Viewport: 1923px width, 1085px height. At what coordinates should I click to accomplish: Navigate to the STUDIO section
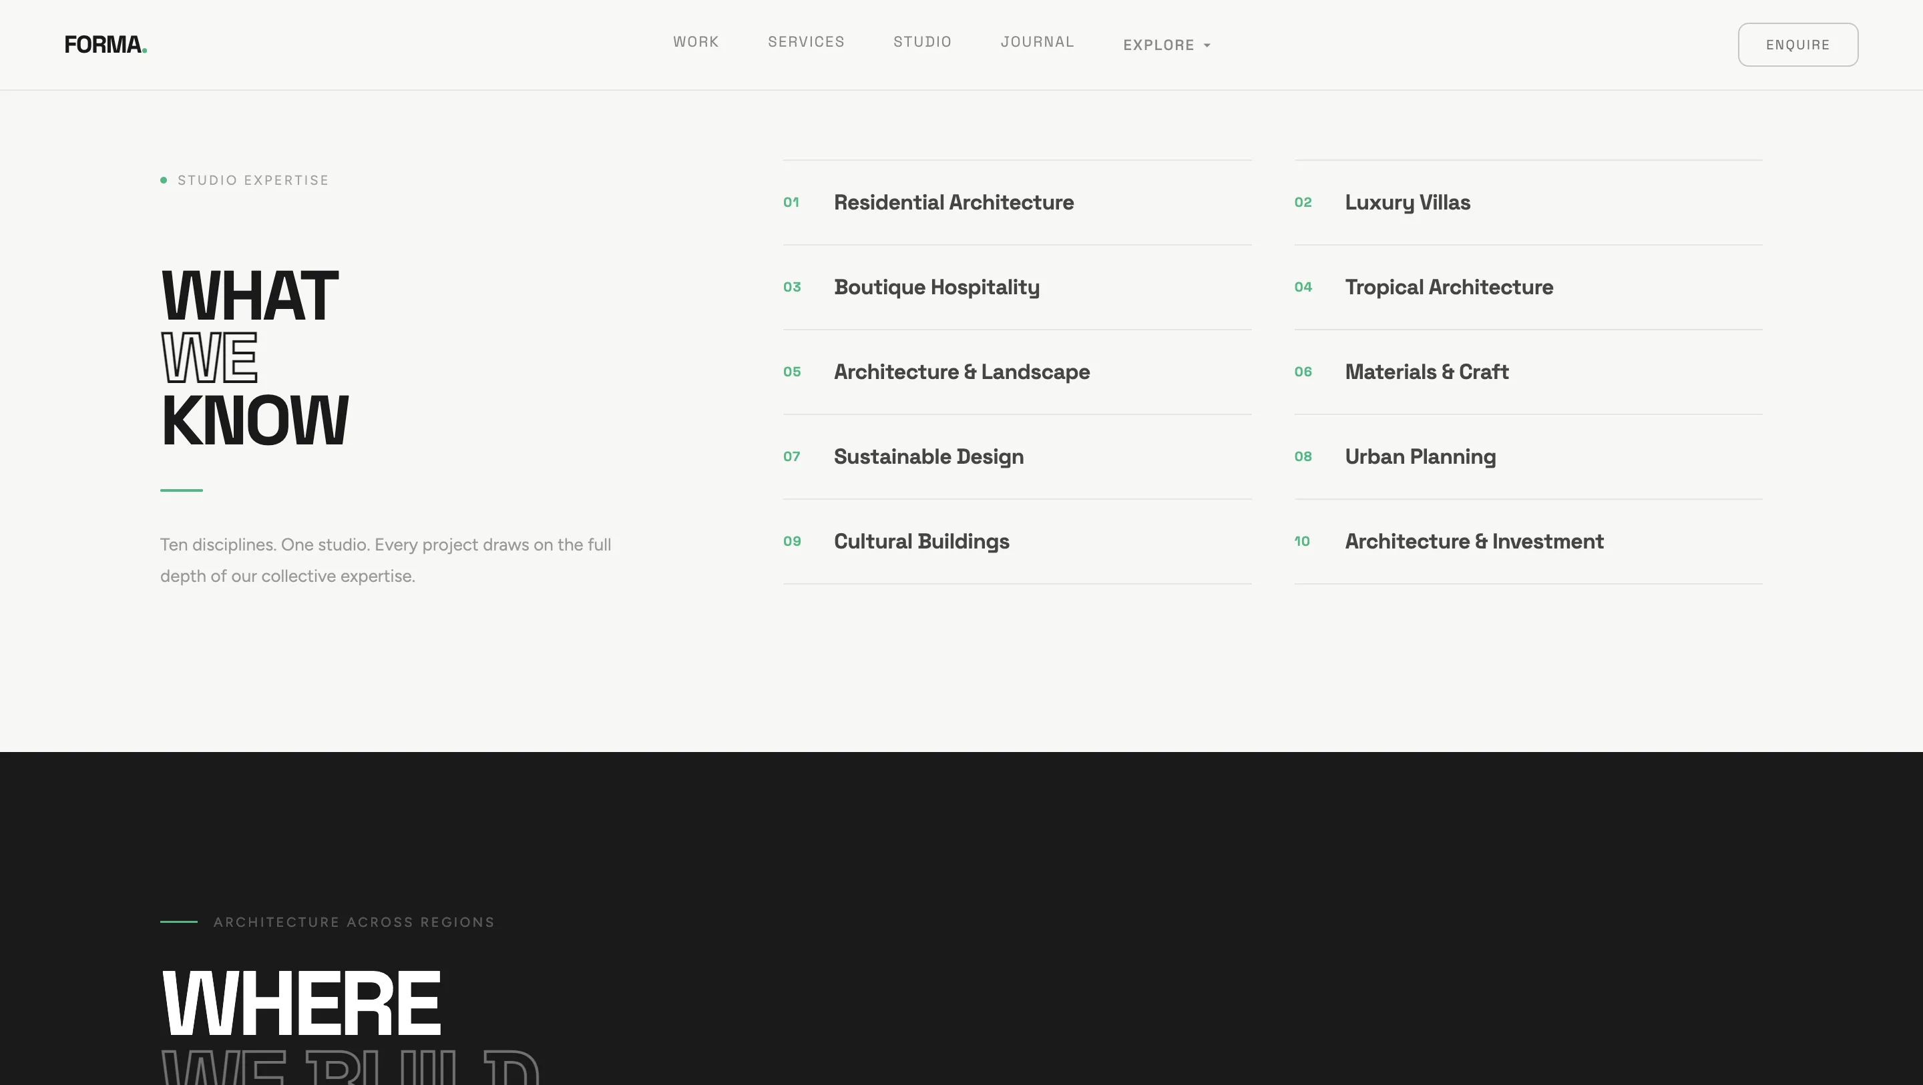pyautogui.click(x=923, y=42)
